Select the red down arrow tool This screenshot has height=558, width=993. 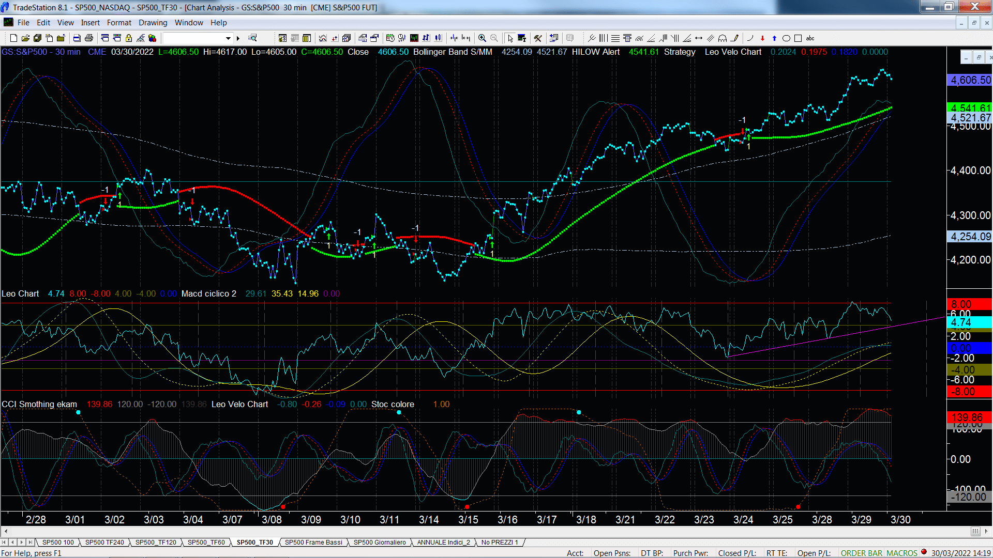(762, 38)
